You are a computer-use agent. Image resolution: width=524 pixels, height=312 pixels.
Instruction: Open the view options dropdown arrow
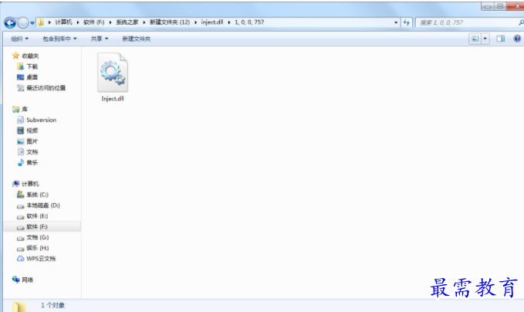tap(485, 39)
